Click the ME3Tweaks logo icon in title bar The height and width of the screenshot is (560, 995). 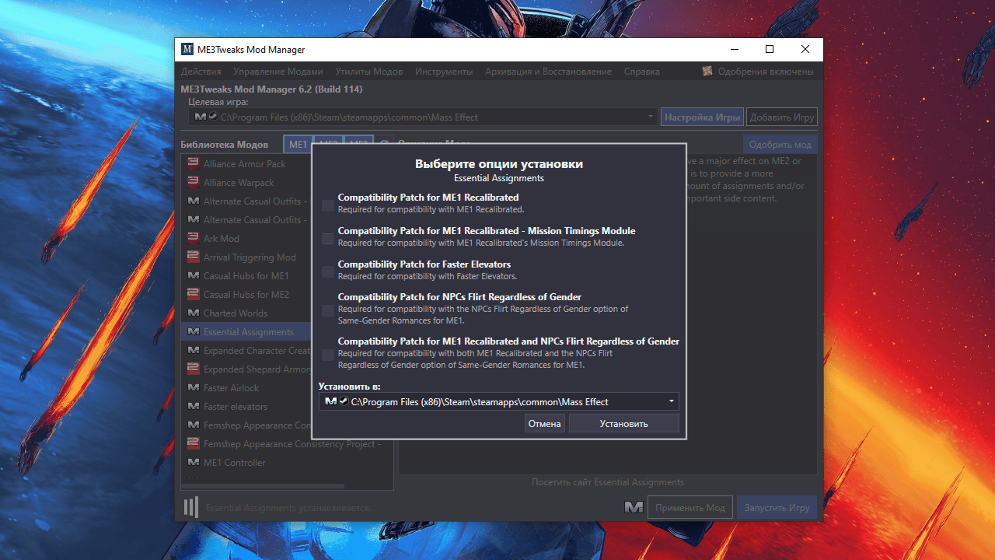tap(187, 50)
